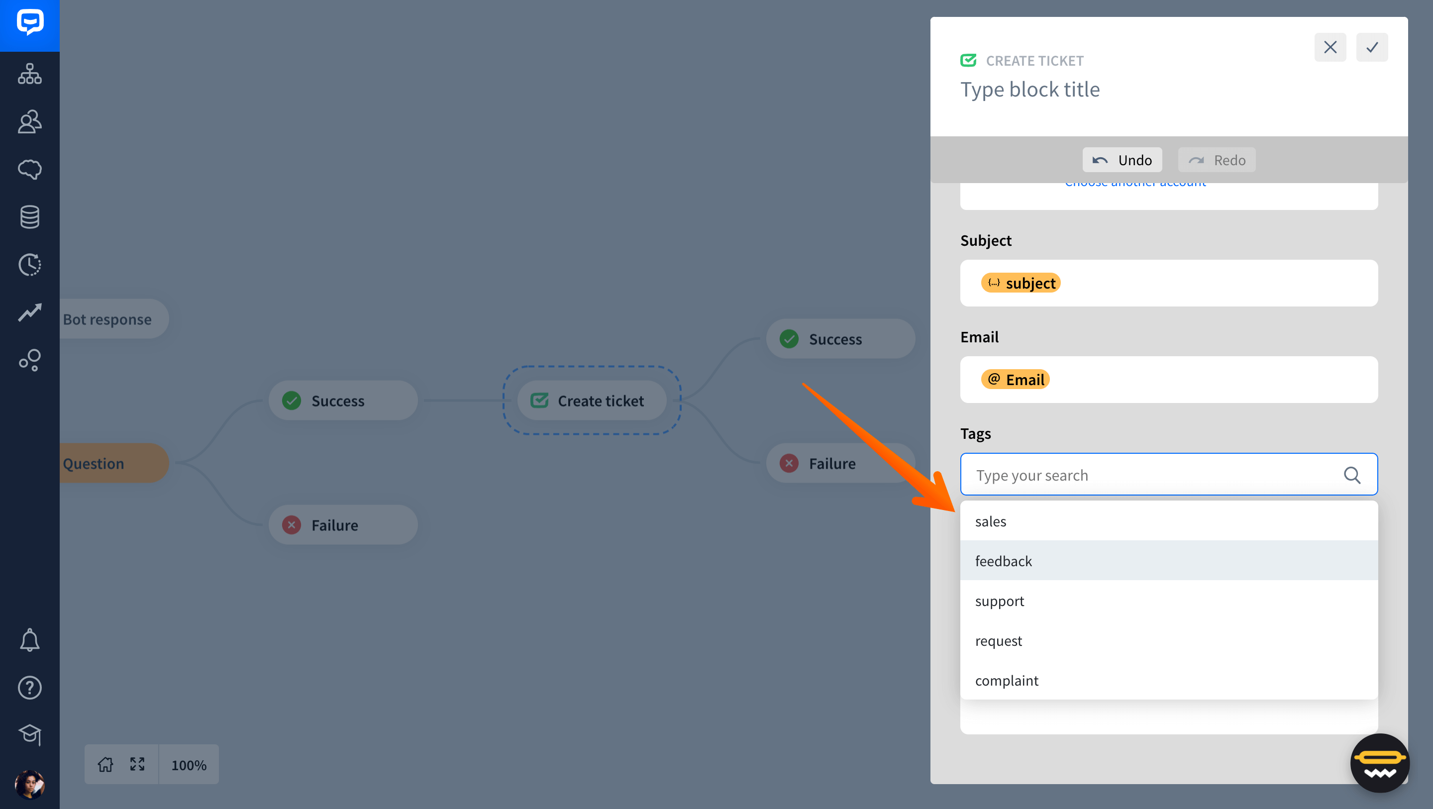
Task: Choose the feedback tag option
Action: point(1169,561)
